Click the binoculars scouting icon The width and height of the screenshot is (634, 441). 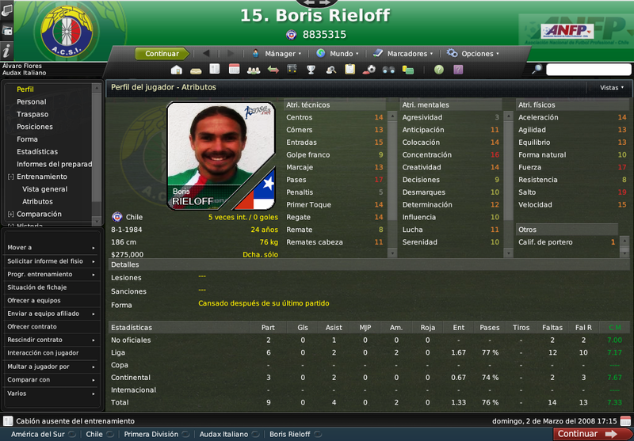pos(388,70)
